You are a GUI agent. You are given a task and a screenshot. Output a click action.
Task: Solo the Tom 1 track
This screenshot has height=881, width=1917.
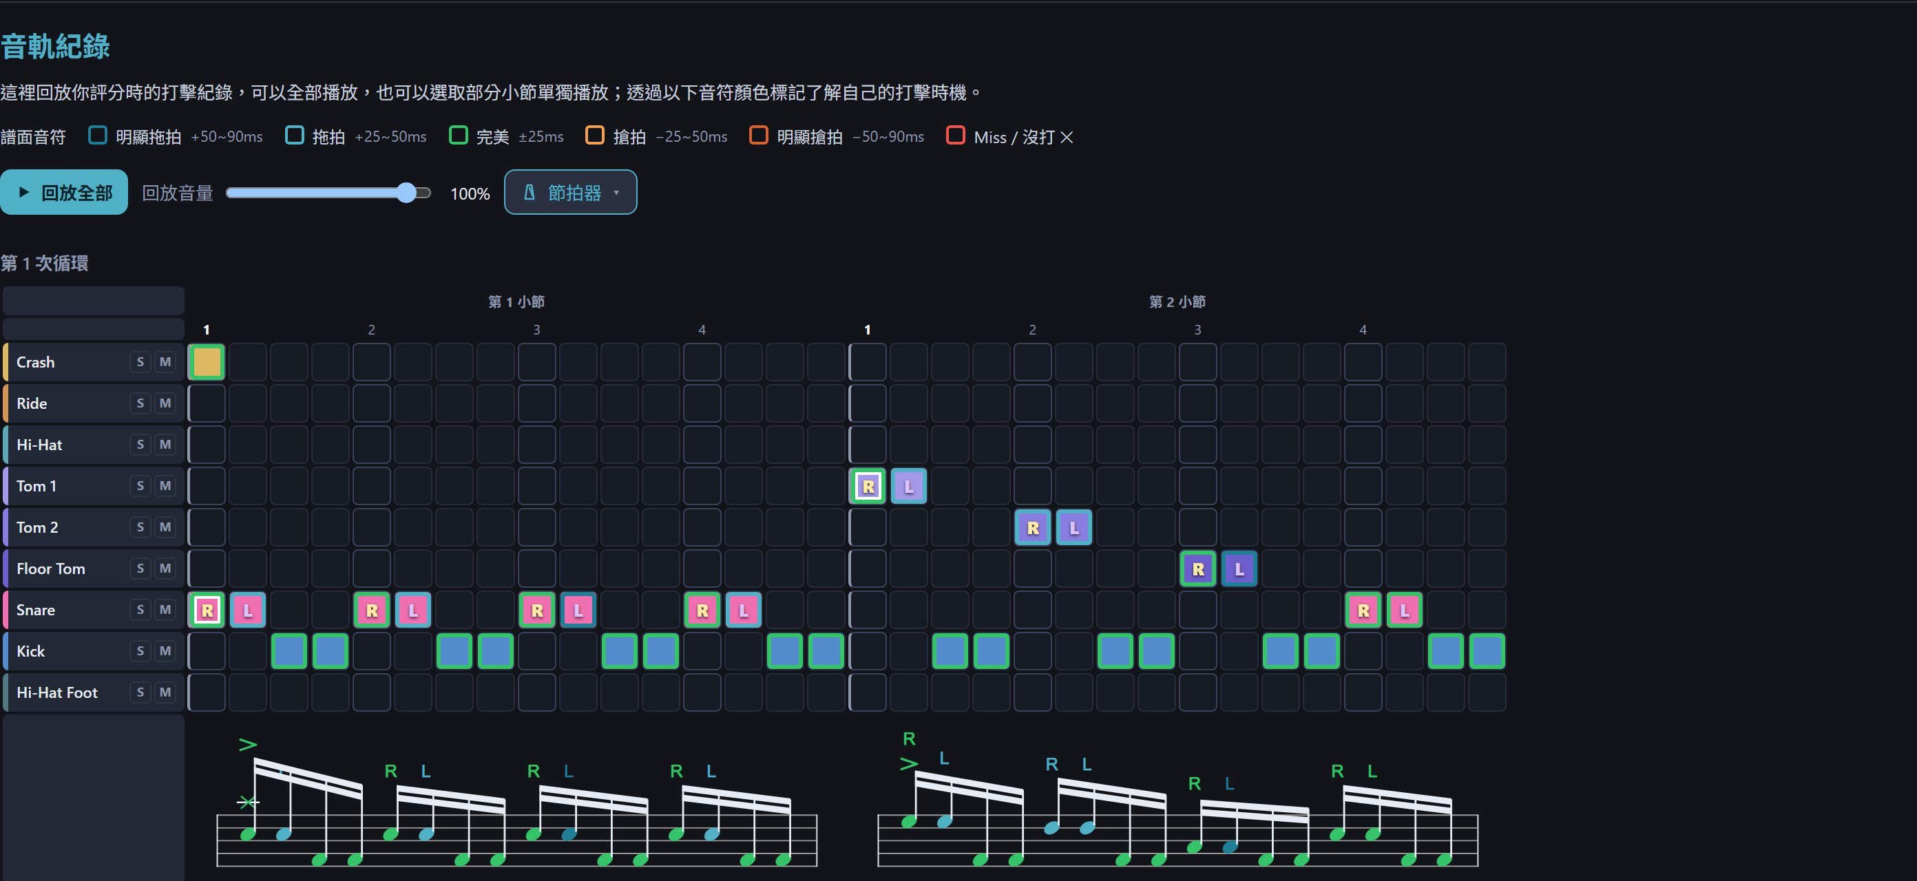click(140, 486)
